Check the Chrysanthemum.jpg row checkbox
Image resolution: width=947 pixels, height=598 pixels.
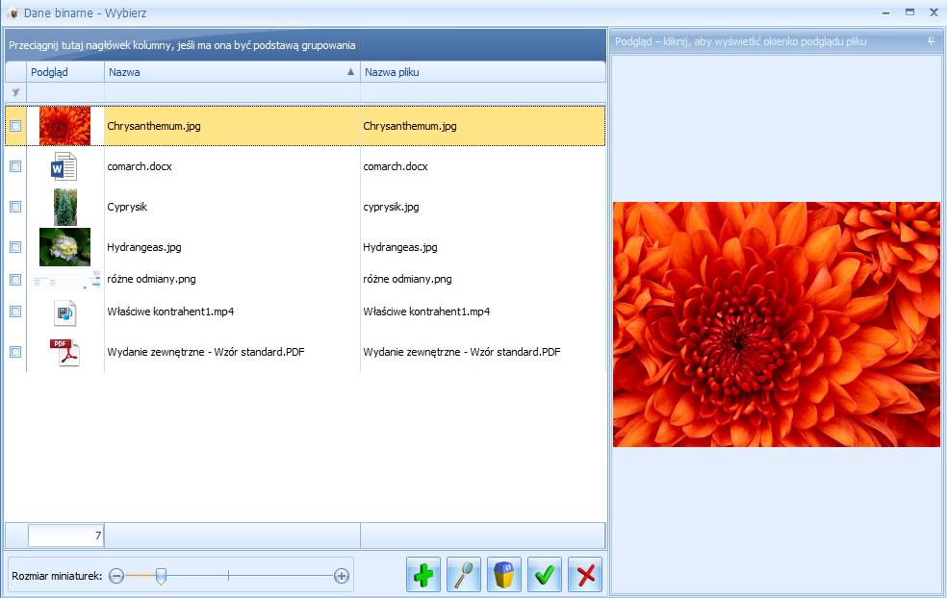(15, 126)
